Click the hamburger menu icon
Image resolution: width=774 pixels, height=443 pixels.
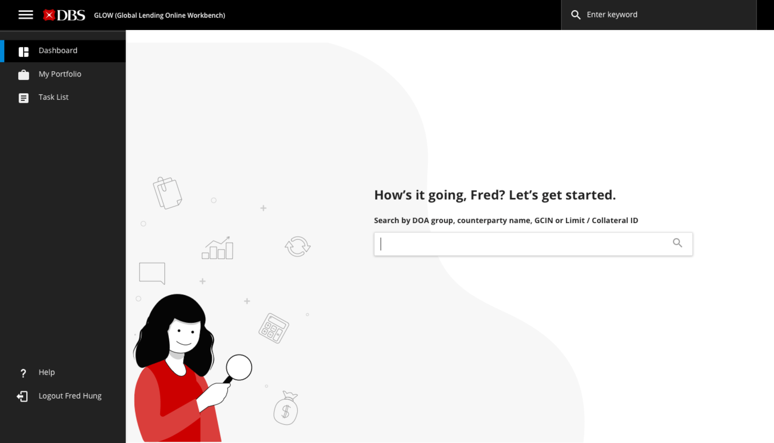[x=25, y=15]
